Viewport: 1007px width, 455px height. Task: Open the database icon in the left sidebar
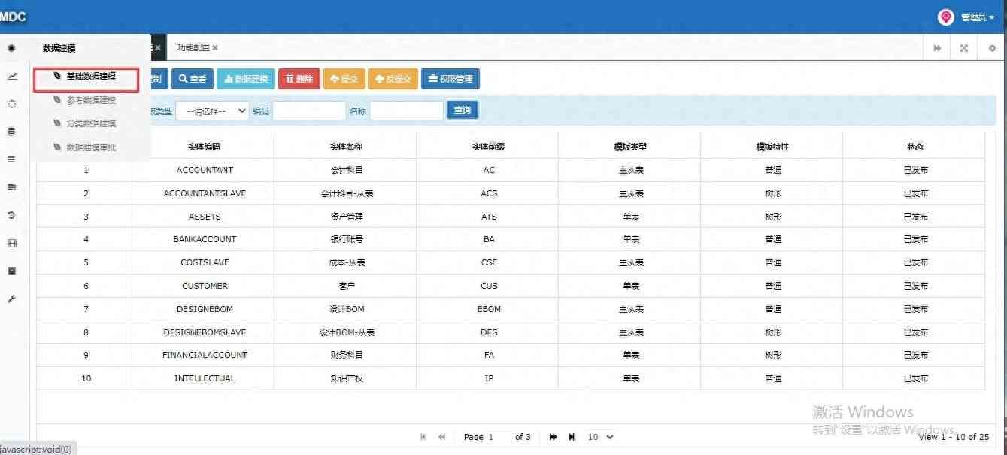click(11, 132)
